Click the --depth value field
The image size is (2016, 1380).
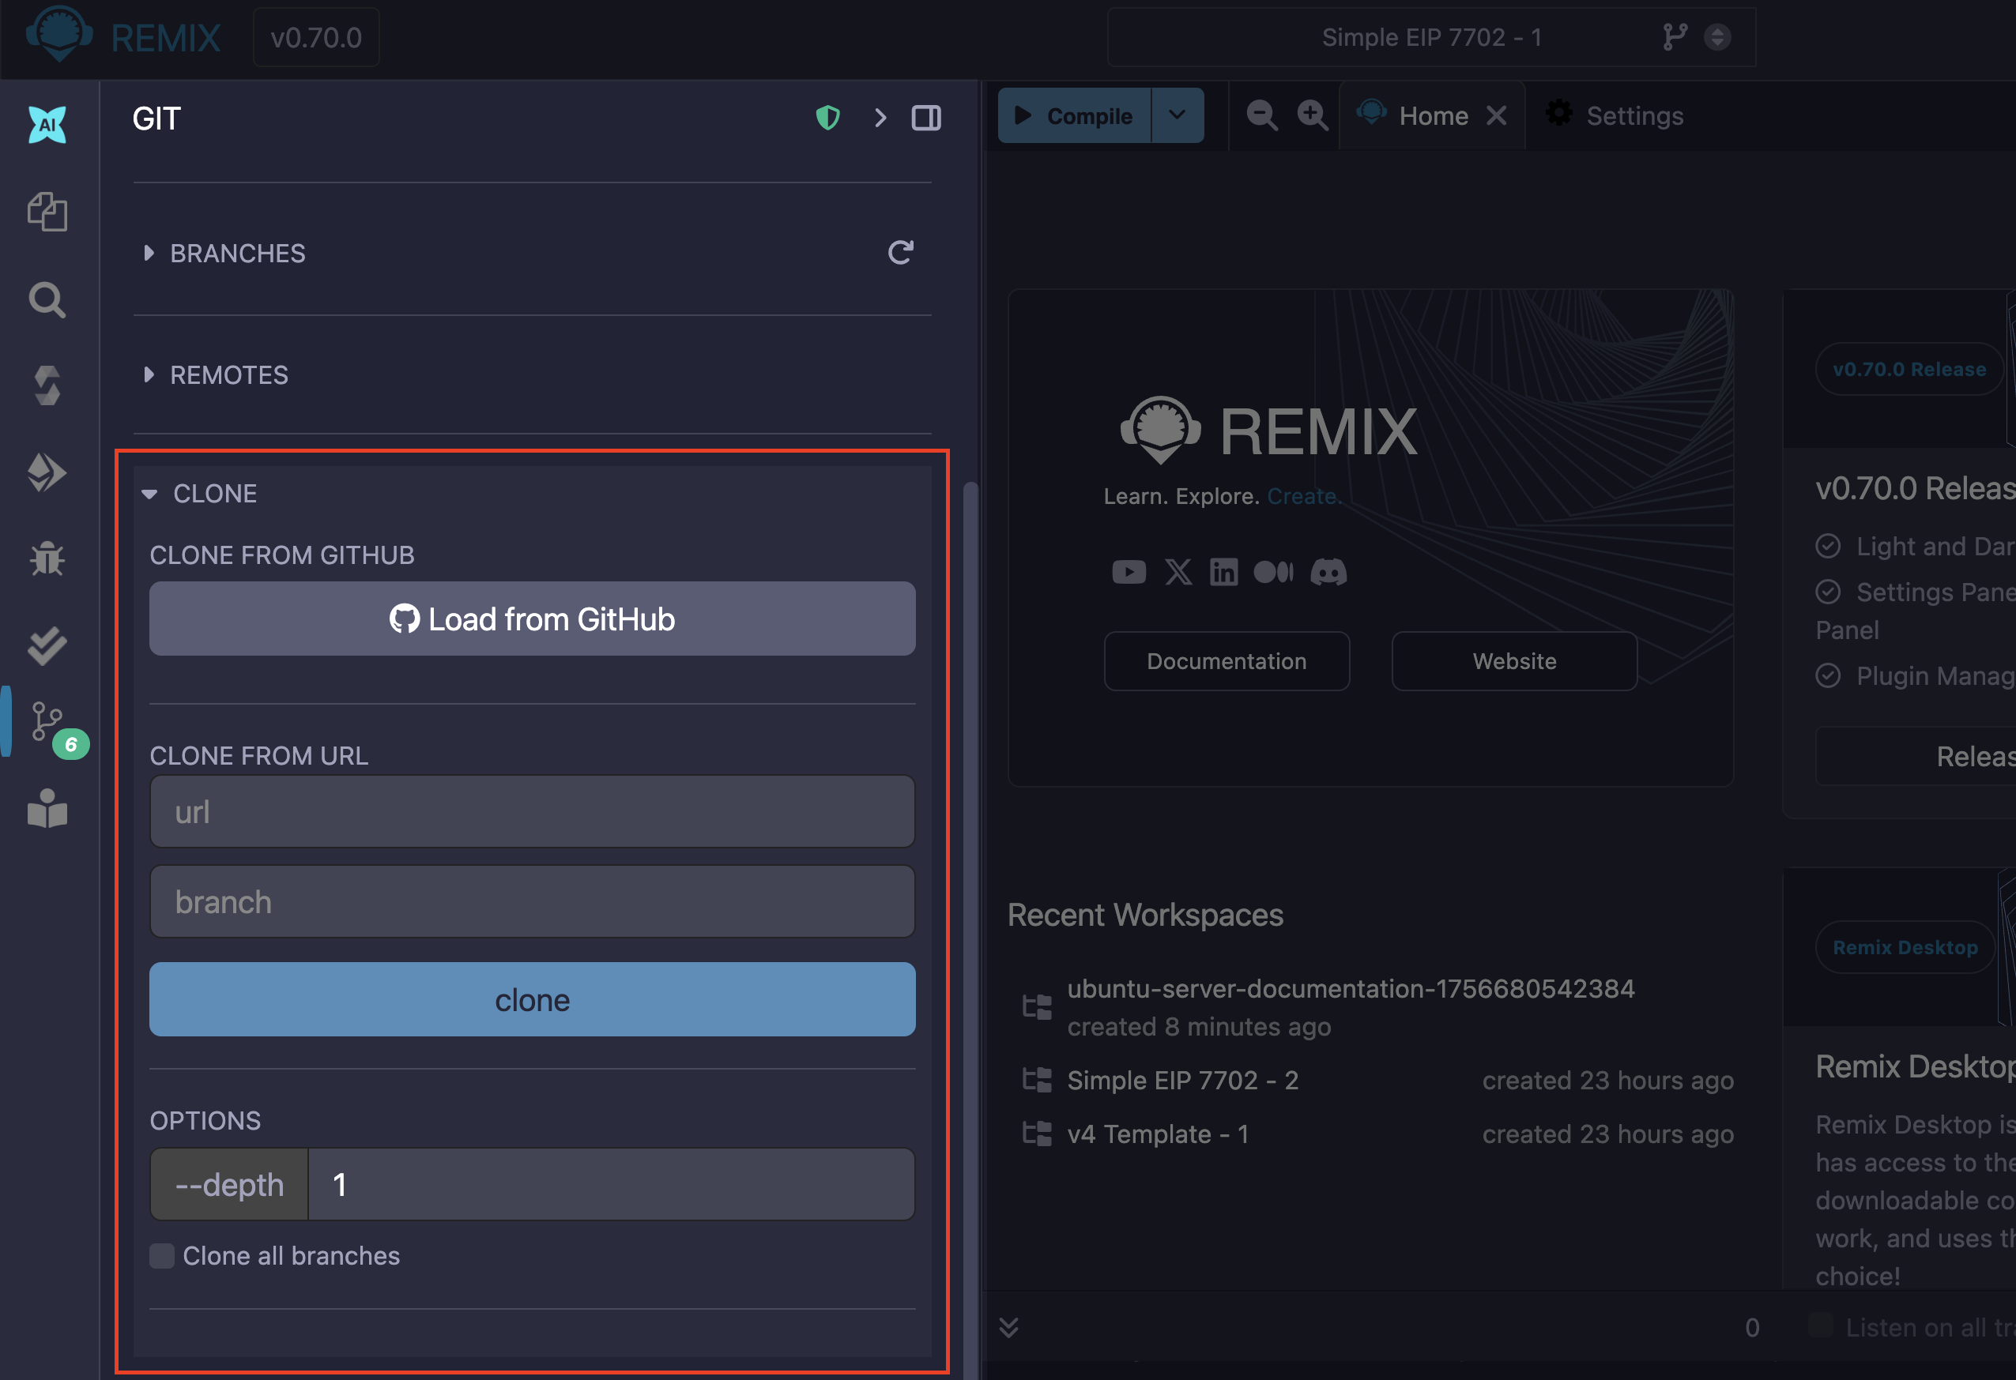click(x=611, y=1184)
